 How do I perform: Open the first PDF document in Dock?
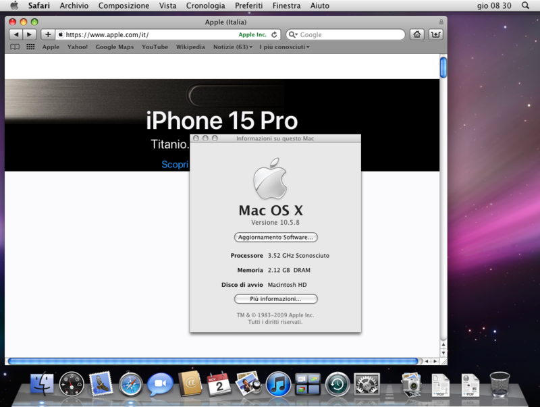441,385
